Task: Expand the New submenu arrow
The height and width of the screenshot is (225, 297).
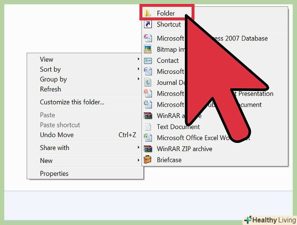Action: click(138, 160)
